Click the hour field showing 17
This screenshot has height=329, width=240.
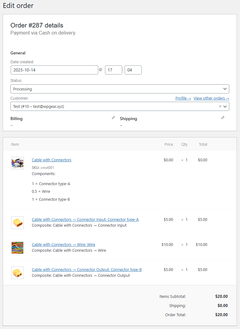[113, 70]
